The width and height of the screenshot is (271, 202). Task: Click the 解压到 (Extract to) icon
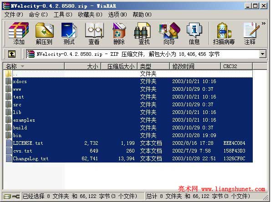[44, 33]
